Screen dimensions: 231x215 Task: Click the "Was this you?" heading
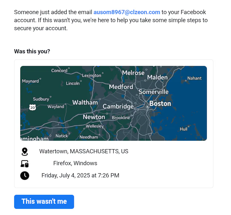[32, 51]
